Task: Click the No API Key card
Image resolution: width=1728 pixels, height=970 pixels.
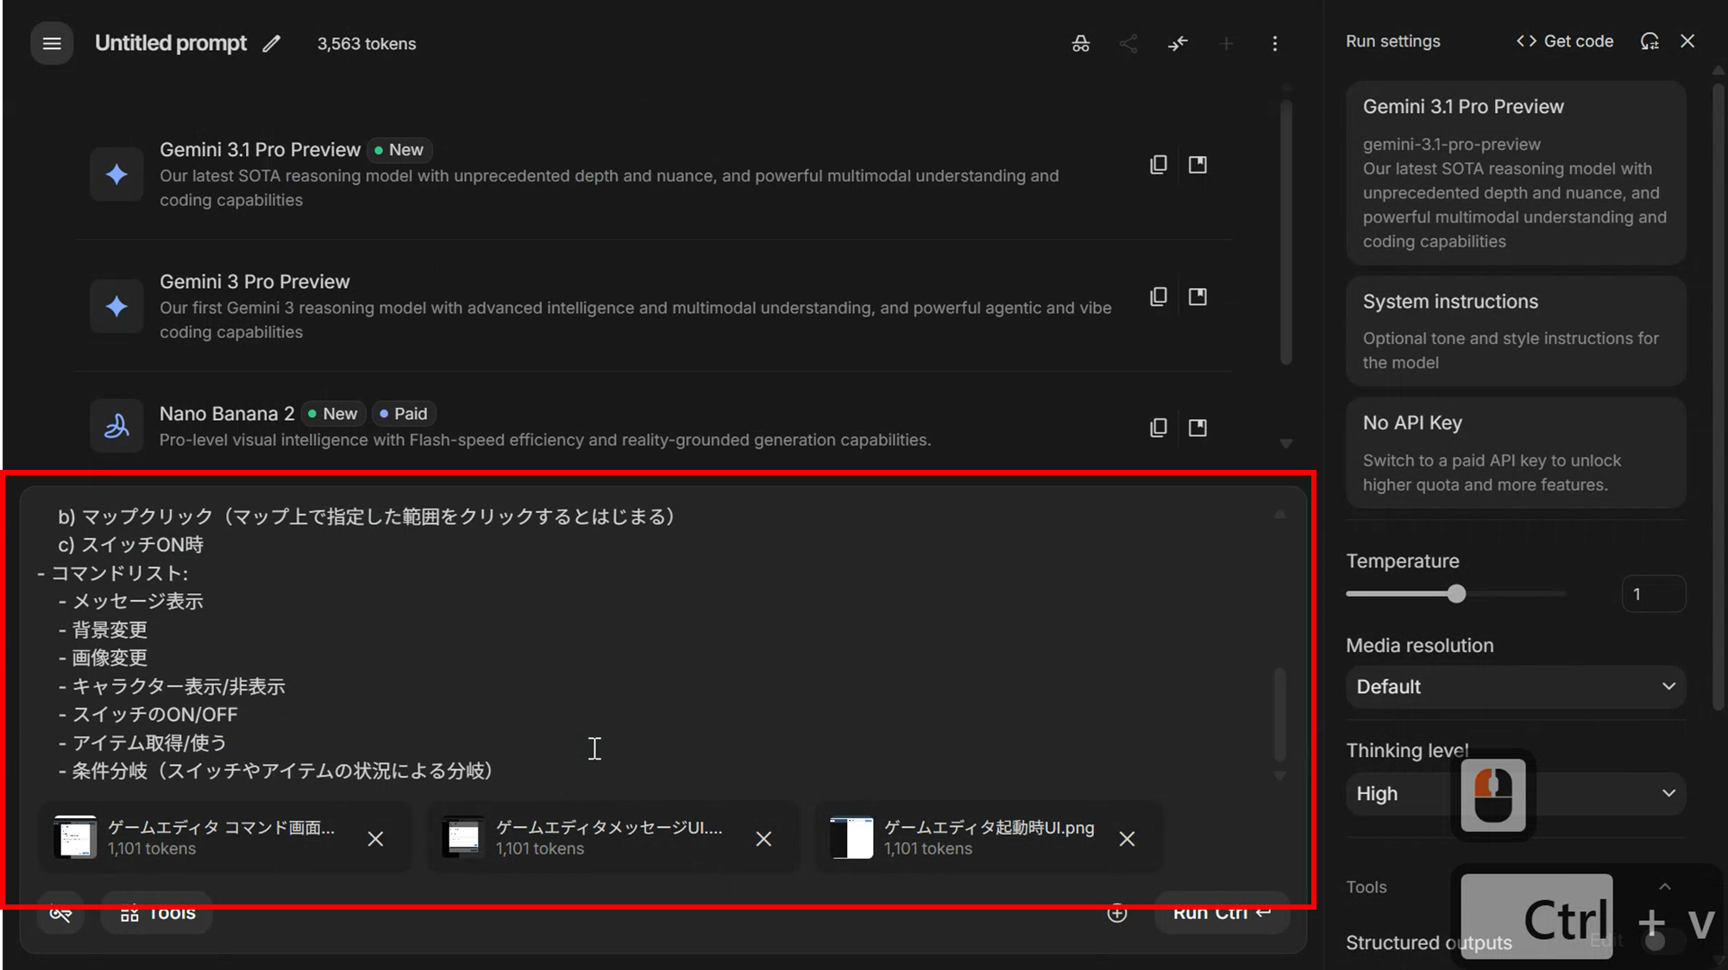Action: (x=1516, y=453)
